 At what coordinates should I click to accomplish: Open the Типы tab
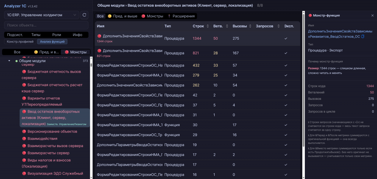[36, 35]
